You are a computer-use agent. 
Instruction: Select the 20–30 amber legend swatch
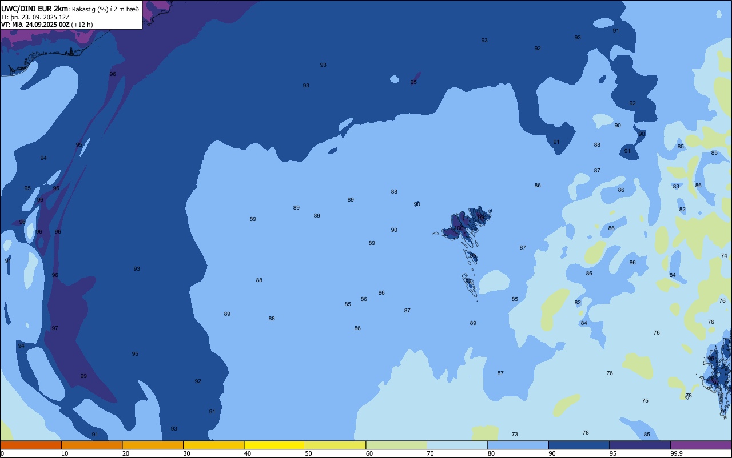153,445
